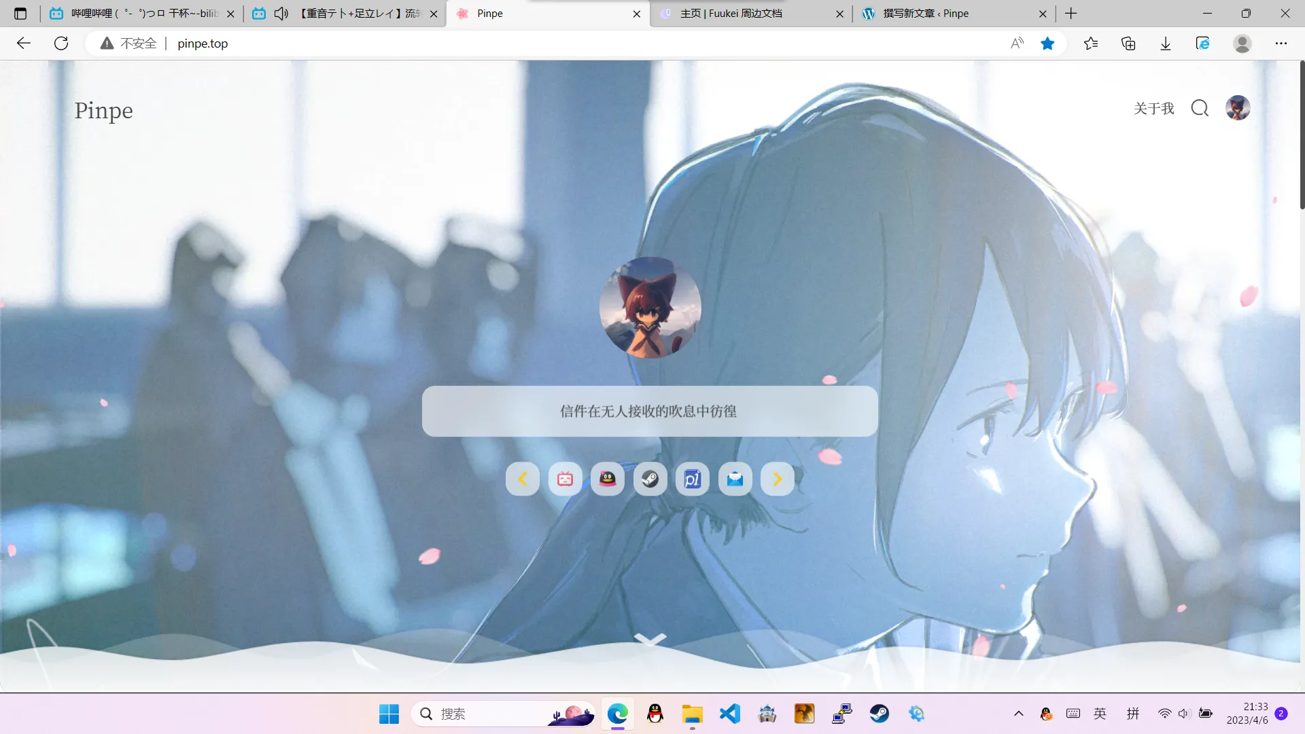Open Steam from the taskbar
The height and width of the screenshot is (734, 1305).
click(880, 714)
